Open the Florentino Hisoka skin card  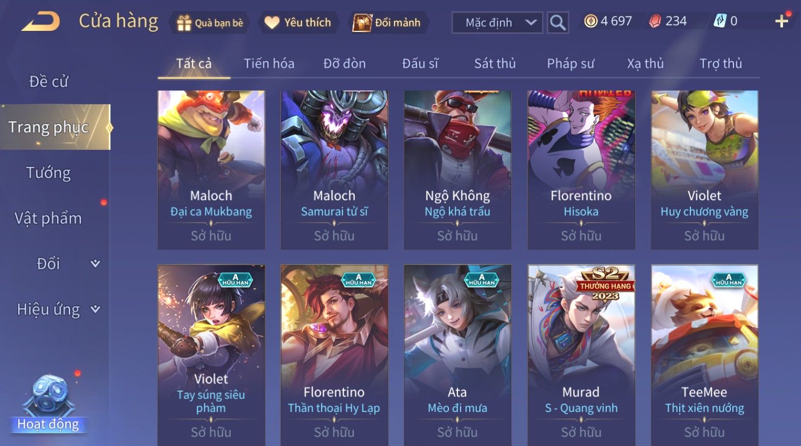(581, 170)
